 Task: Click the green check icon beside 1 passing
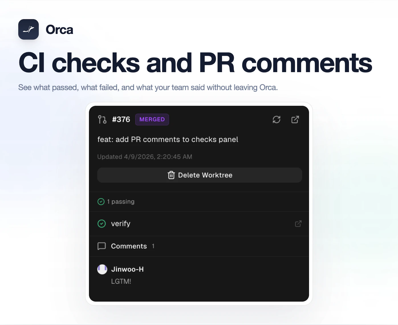pyautogui.click(x=101, y=202)
